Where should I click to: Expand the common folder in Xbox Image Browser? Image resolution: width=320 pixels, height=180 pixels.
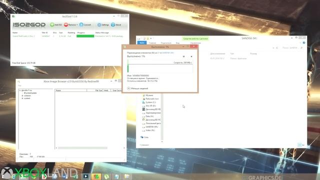point(22,95)
